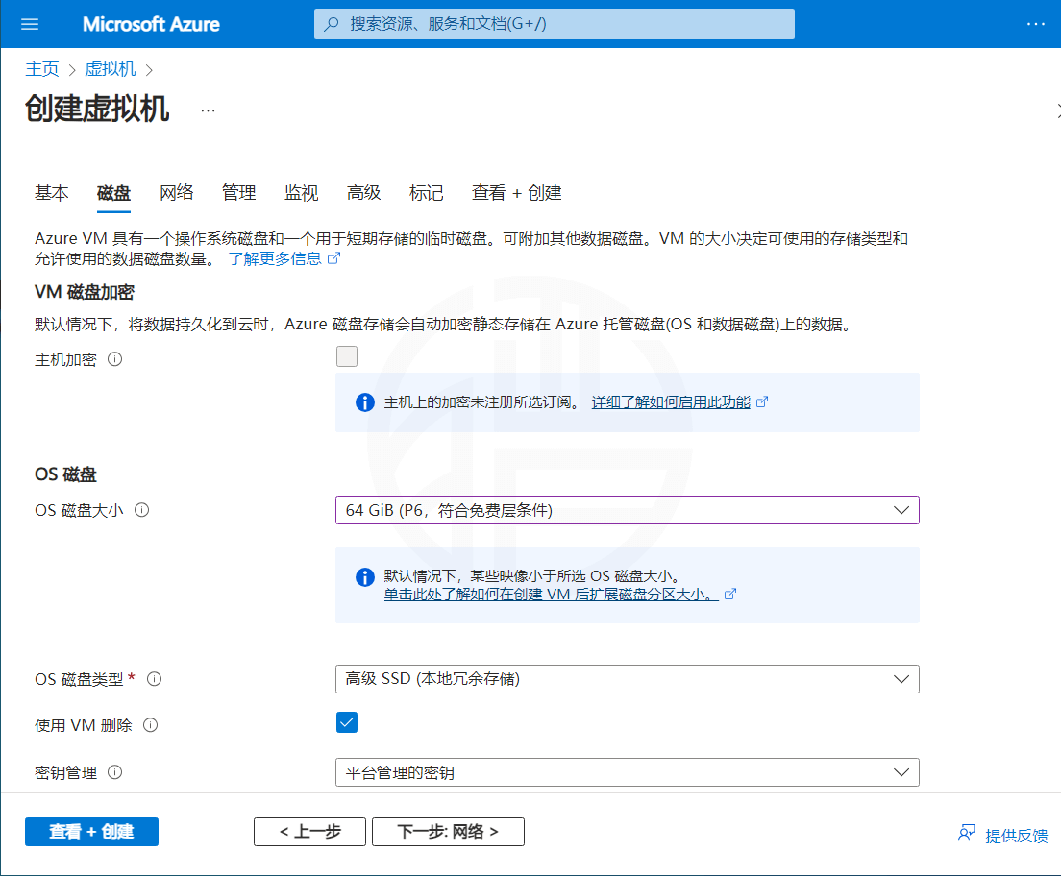Open the OS 磁盘大小 dropdown
The width and height of the screenshot is (1061, 876).
628,510
